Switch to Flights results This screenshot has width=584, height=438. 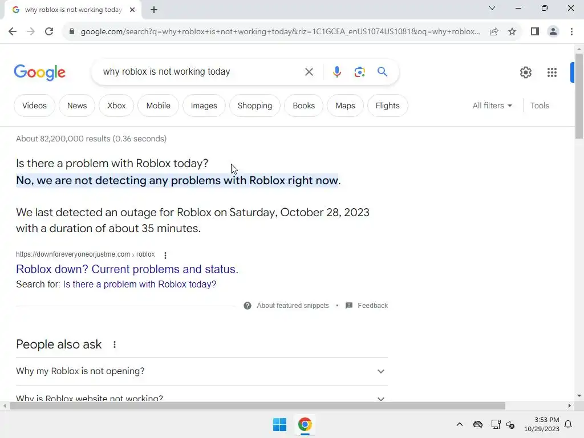point(387,106)
